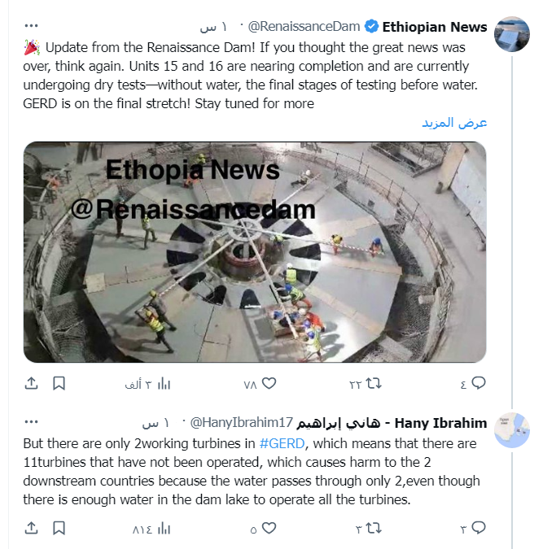This screenshot has width=543, height=549.
Task: Repost Hany Ibrahim's reply
Action: [x=374, y=528]
